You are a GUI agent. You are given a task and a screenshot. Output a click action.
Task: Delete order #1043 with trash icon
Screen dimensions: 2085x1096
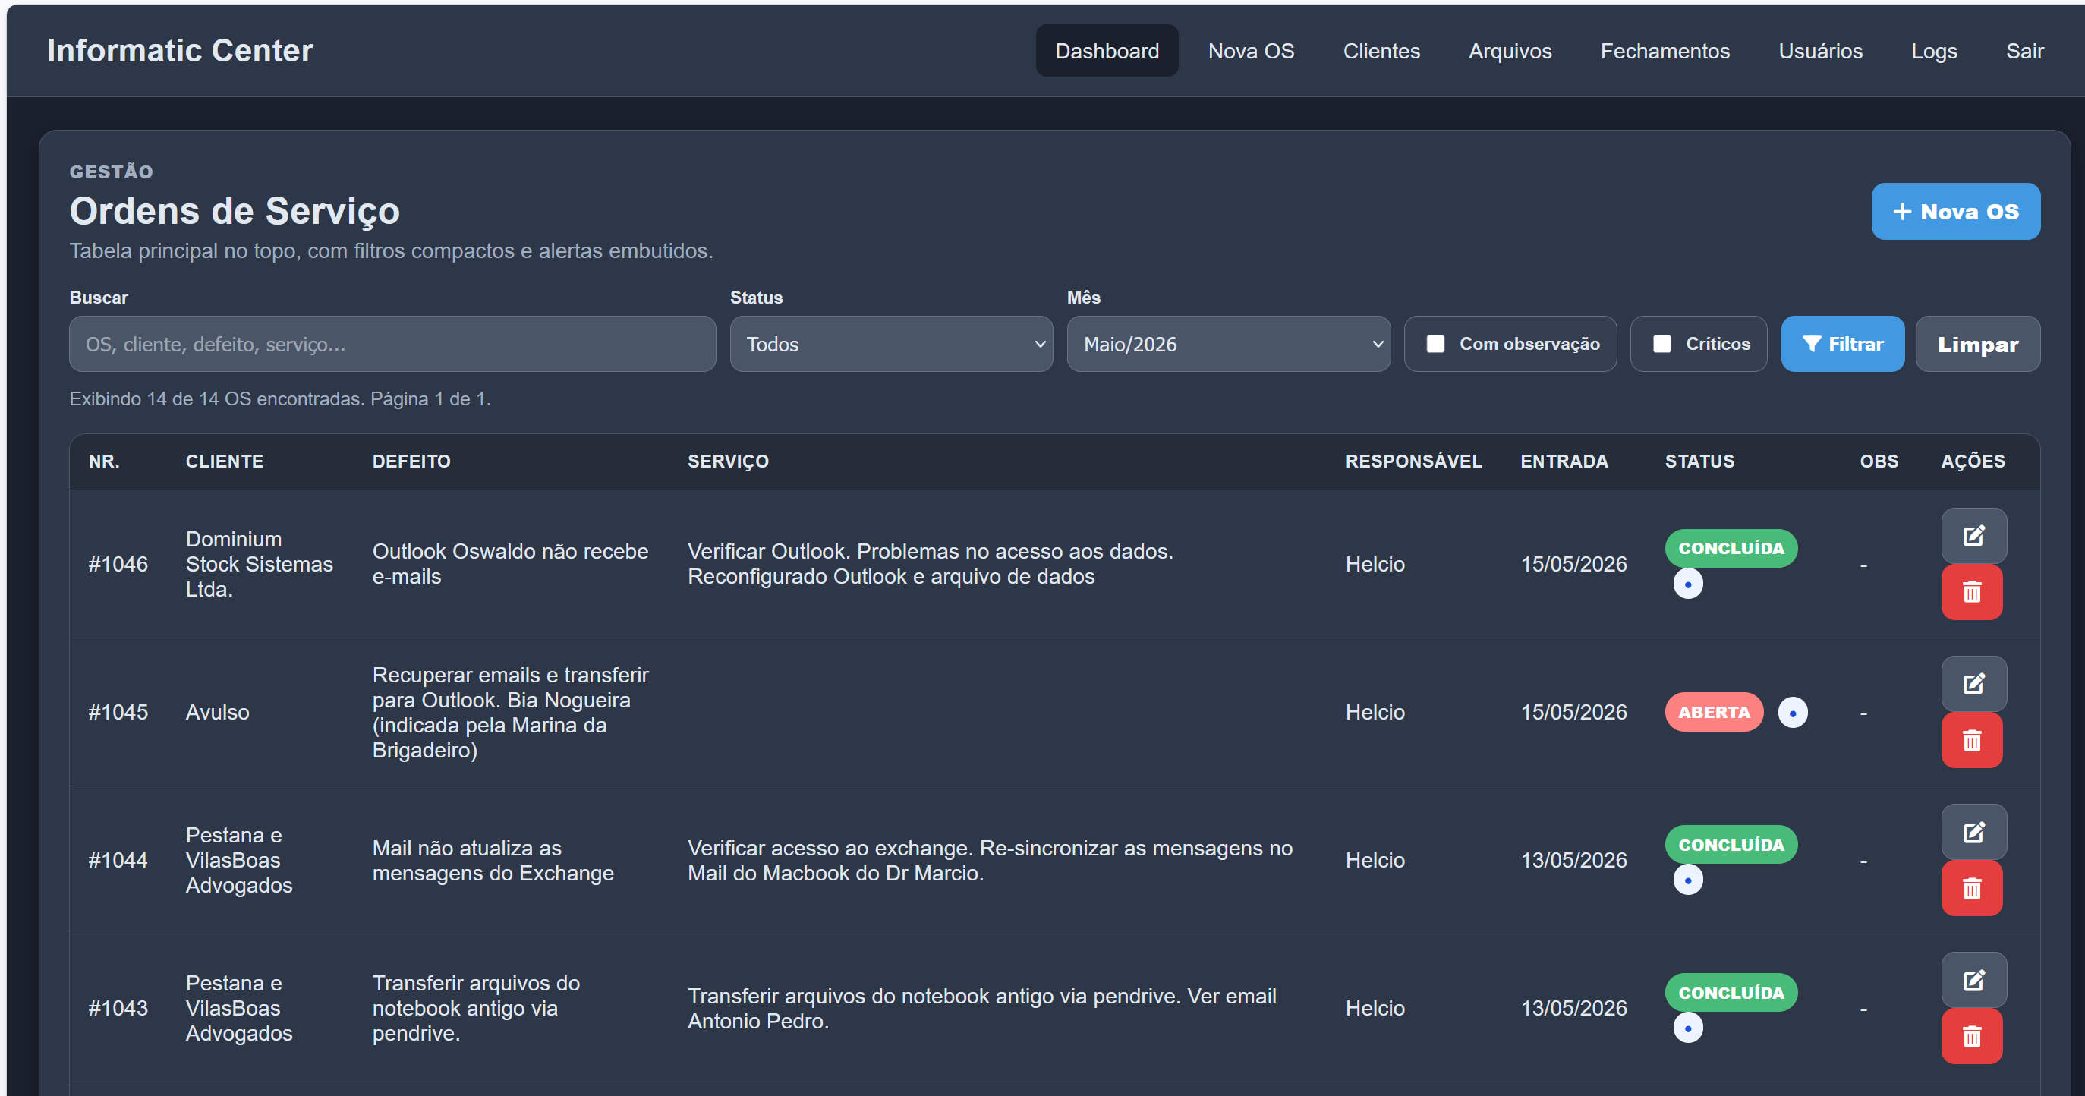point(1972,1037)
